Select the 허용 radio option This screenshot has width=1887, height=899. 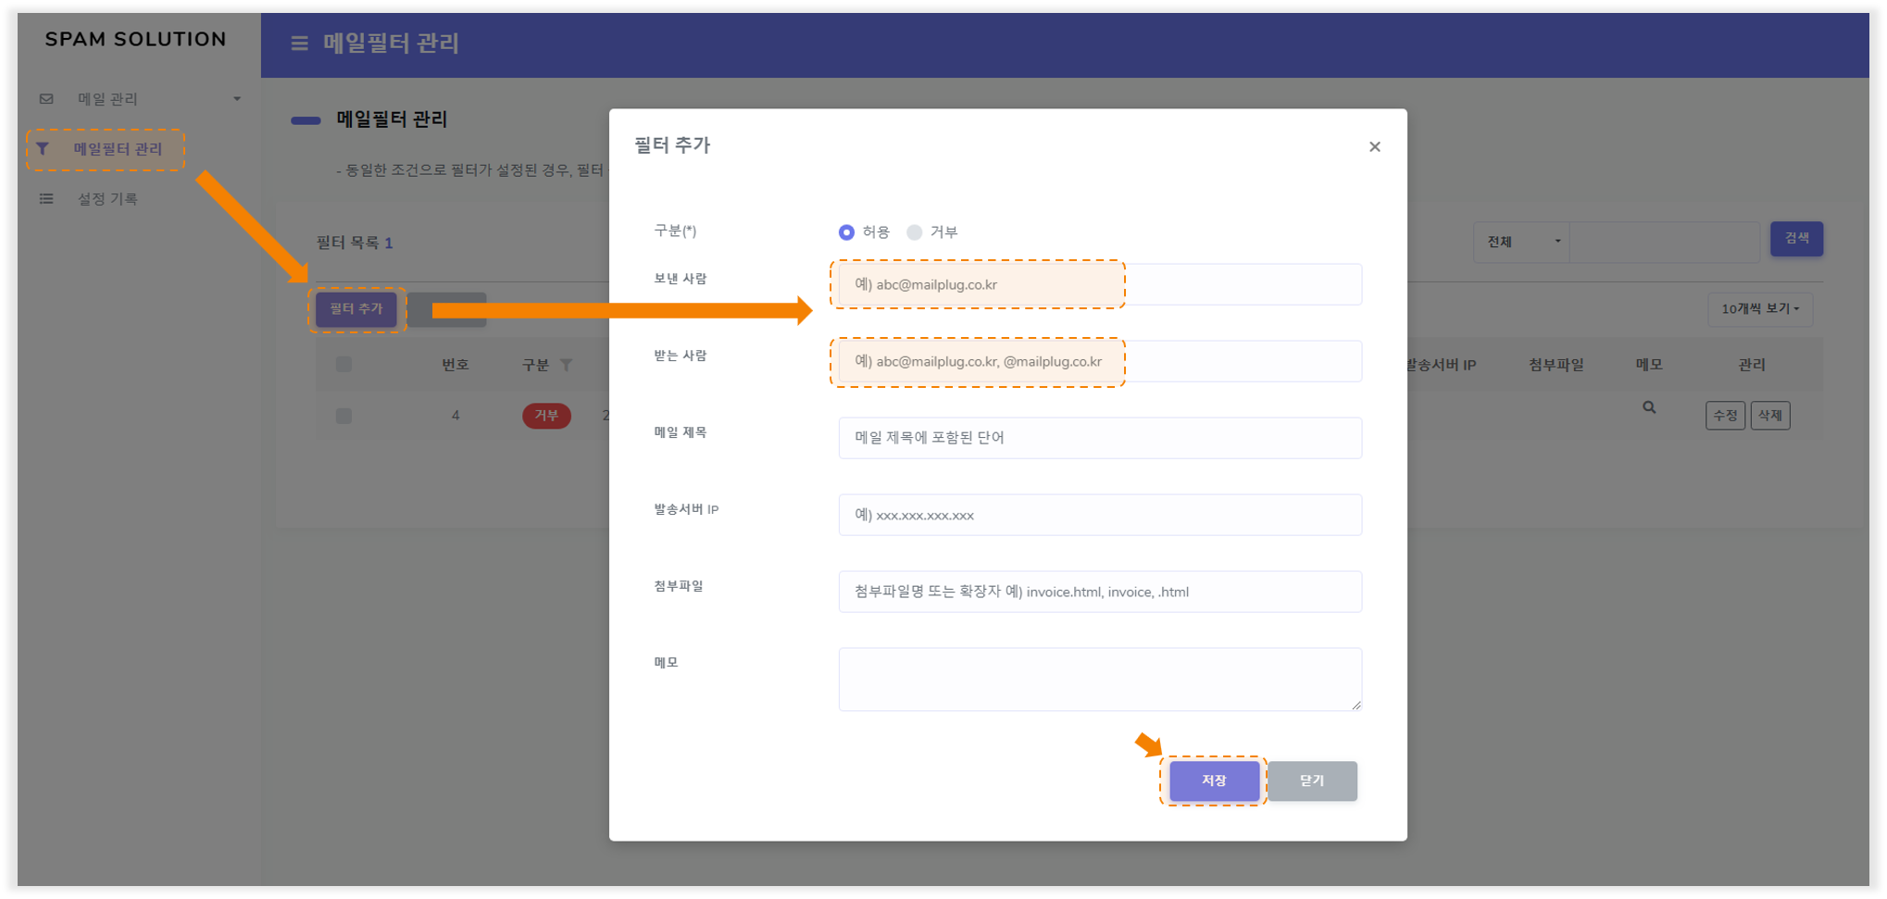coord(846,232)
